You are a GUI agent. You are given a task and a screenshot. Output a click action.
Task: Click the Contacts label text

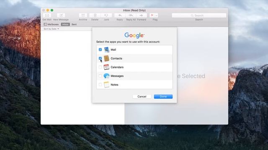click(x=116, y=58)
